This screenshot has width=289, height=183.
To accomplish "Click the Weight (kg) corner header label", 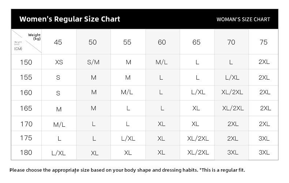I will click(x=35, y=37).
